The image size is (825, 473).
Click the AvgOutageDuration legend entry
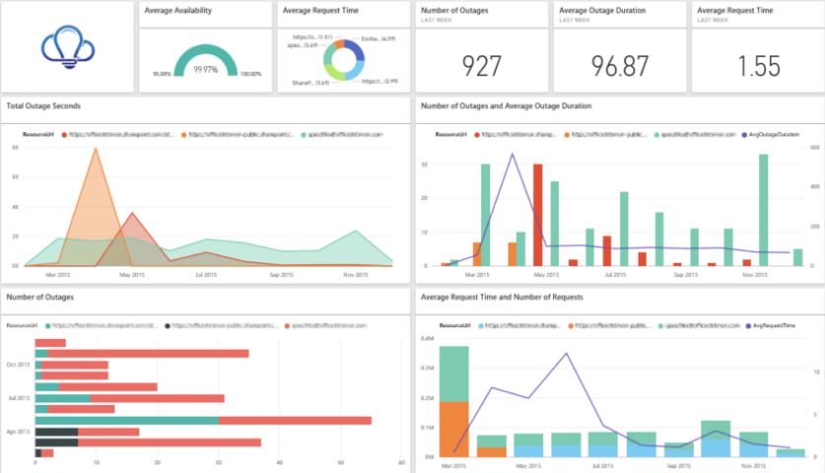(770, 135)
